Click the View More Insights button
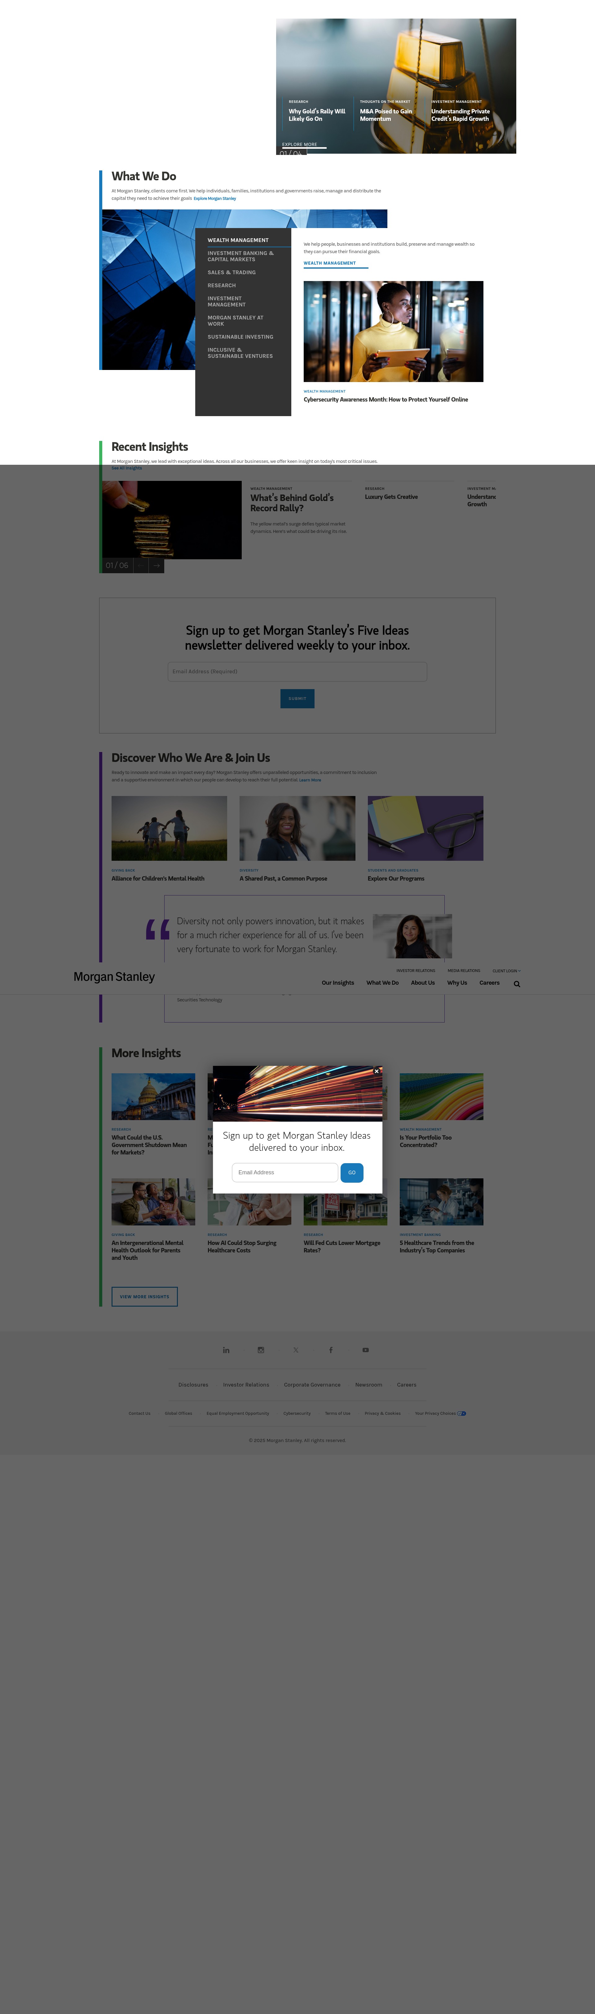Screen dimensions: 595x2014 145,1296
